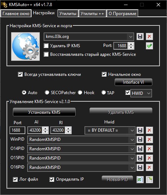Open the kms.03k.org server dropdown
167x195 pixels.
[x=131, y=37]
